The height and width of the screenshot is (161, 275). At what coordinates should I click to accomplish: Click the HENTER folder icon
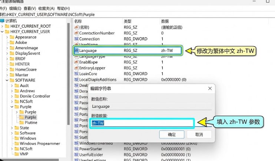(x=12, y=64)
